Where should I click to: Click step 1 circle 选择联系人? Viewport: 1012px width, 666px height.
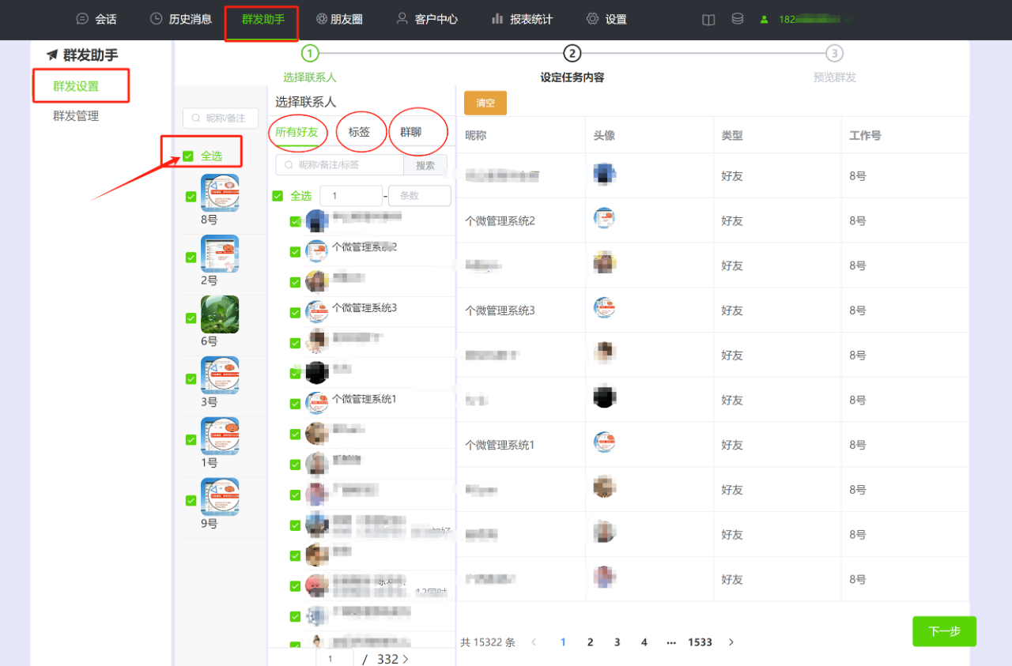click(310, 53)
